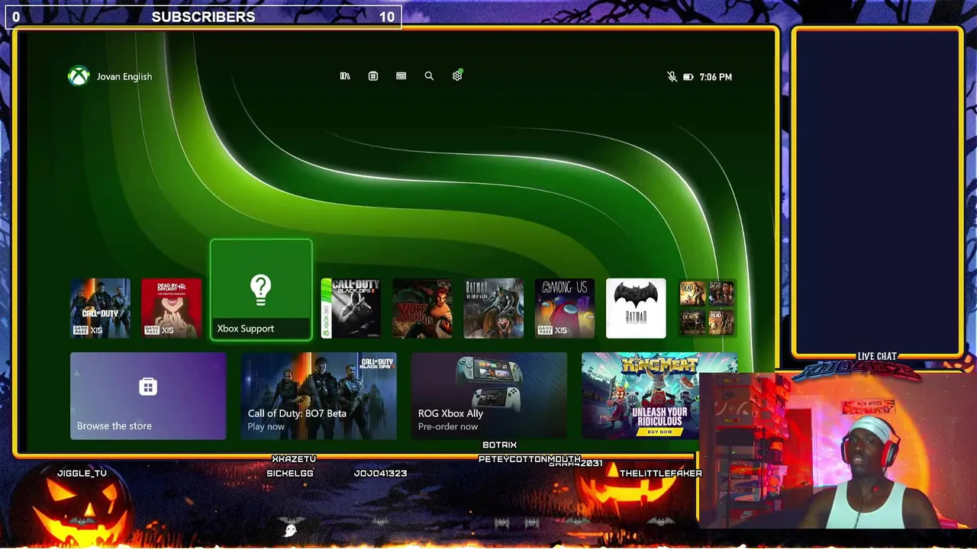Click the controller battery indicator
977x549 pixels.
pos(688,77)
